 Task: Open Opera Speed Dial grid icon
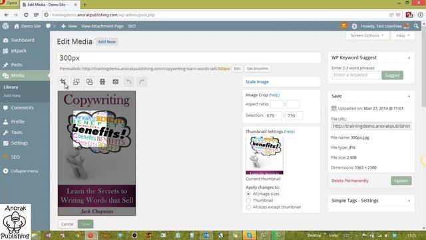[x=36, y=15]
